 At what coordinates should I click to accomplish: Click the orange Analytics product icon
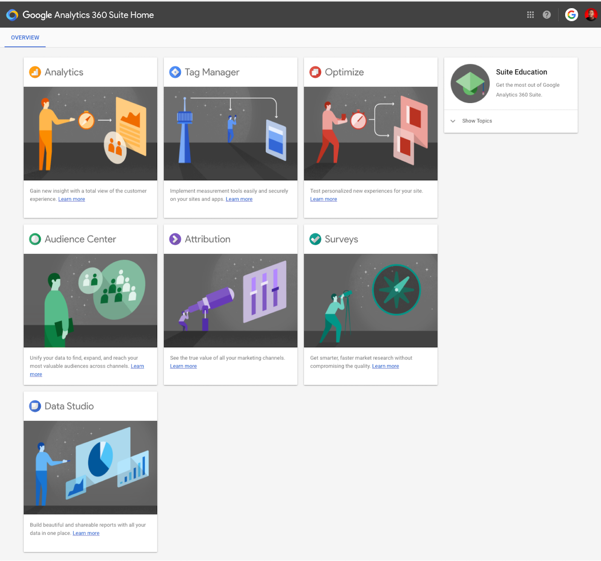(35, 72)
